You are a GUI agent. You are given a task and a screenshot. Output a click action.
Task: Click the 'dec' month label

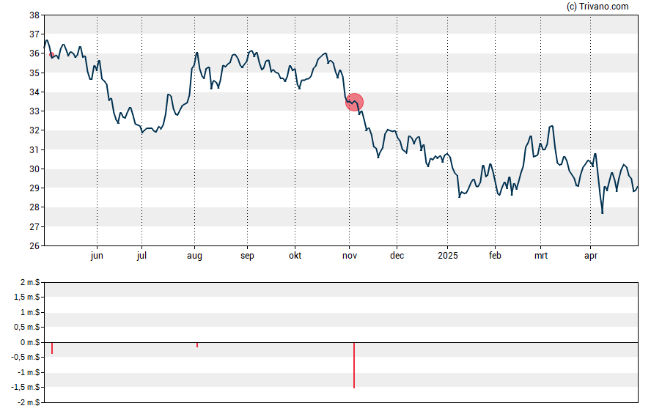pos(397,255)
